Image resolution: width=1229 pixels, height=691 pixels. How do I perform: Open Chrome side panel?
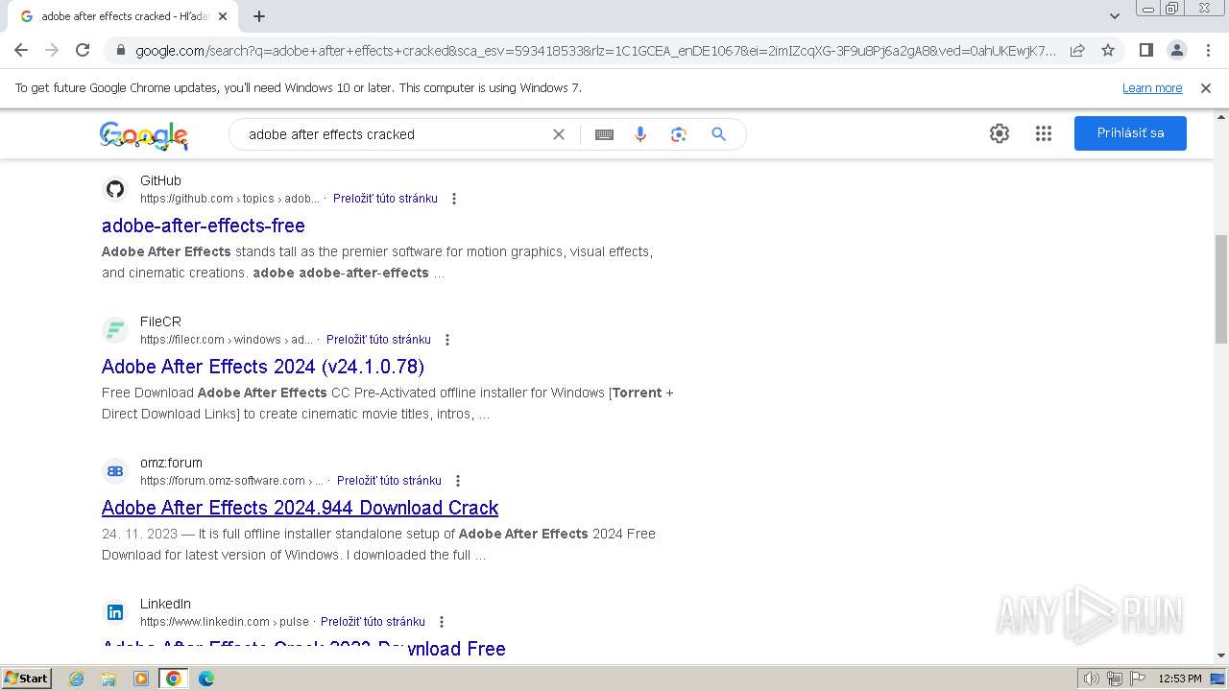pos(1145,50)
